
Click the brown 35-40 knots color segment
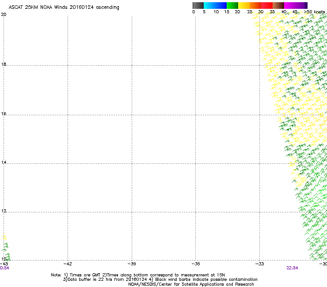(278, 5)
